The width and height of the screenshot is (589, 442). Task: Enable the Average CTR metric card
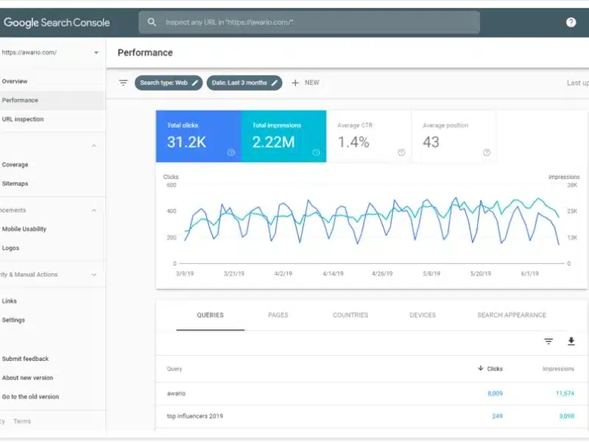(x=369, y=136)
